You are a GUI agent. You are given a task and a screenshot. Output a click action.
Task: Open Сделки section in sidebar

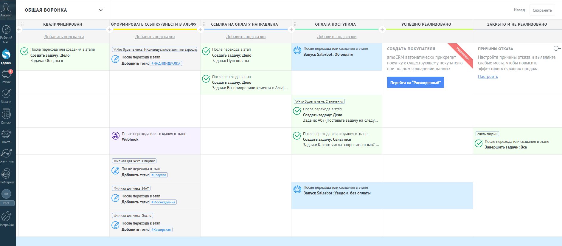[6, 57]
